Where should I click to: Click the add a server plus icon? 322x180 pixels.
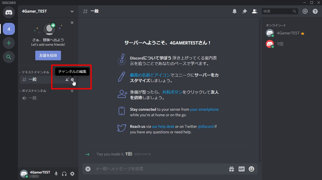pyautogui.click(x=9, y=43)
